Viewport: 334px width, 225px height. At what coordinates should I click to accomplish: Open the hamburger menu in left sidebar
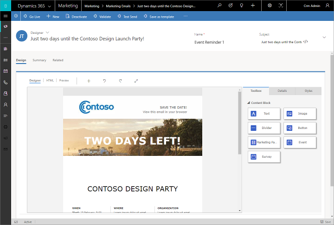[5, 16]
